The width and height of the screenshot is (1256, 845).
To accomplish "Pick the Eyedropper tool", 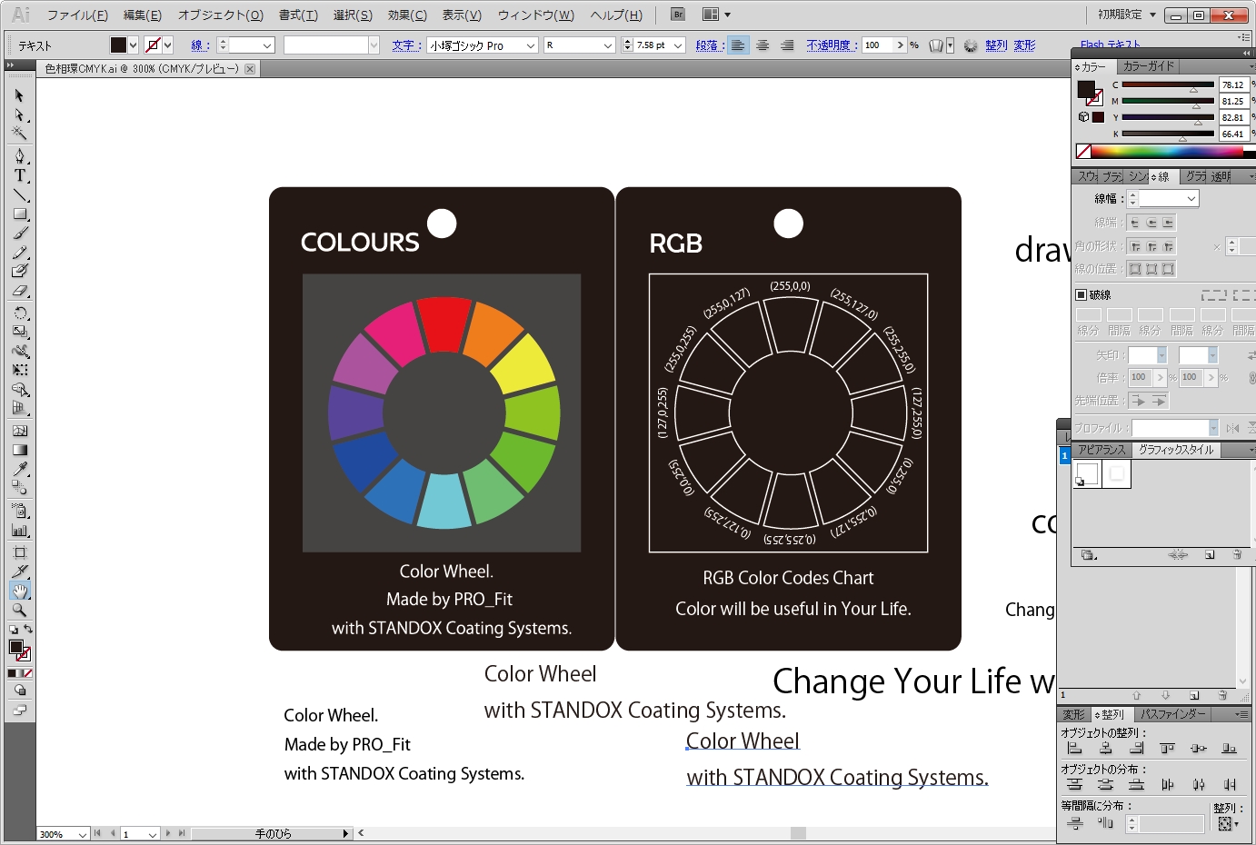I will tap(19, 469).
